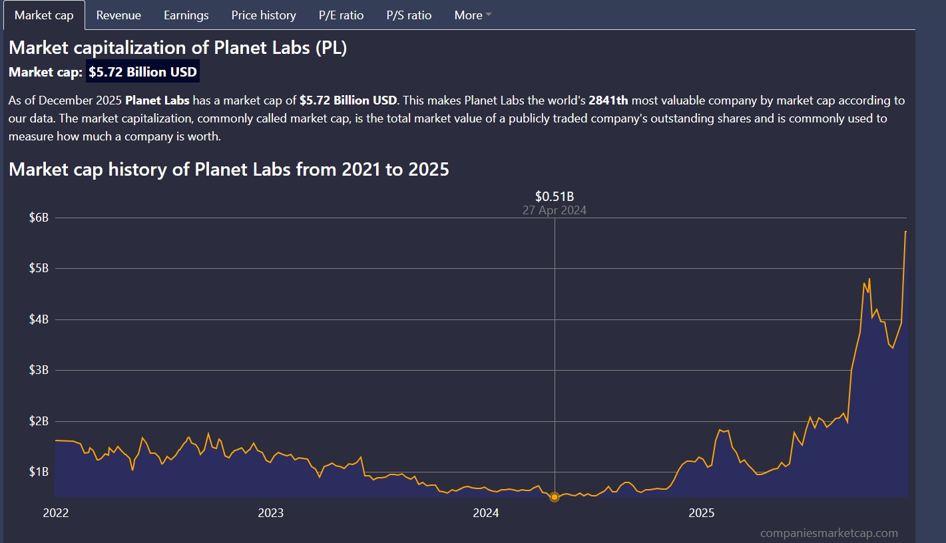Select the $5.72 Billion USD market cap value
The image size is (946, 543).
(x=143, y=72)
